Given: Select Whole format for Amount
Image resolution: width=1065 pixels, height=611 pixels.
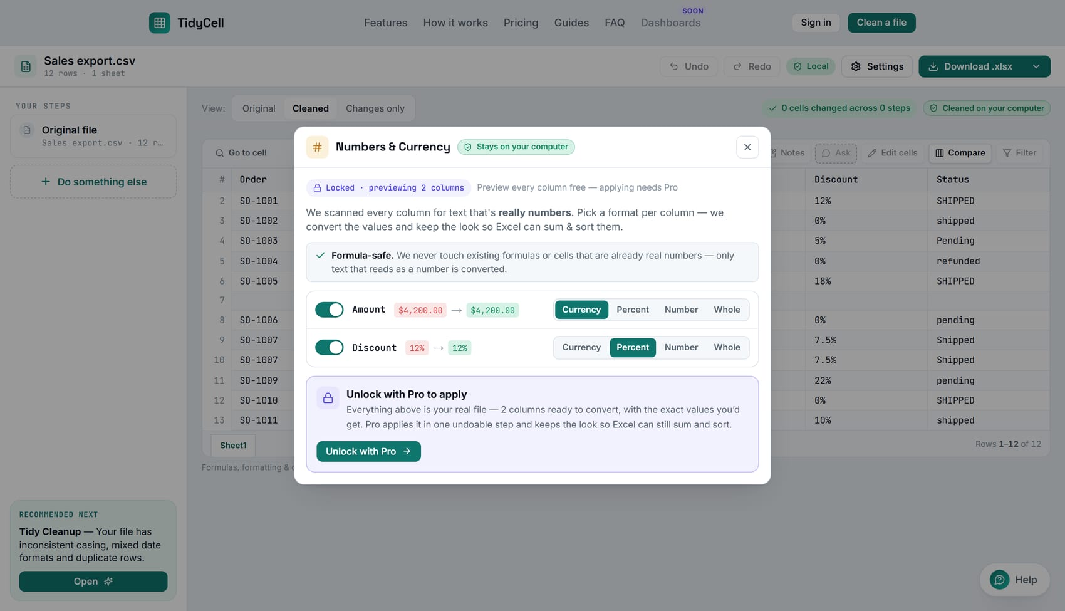Looking at the screenshot, I should click(727, 310).
